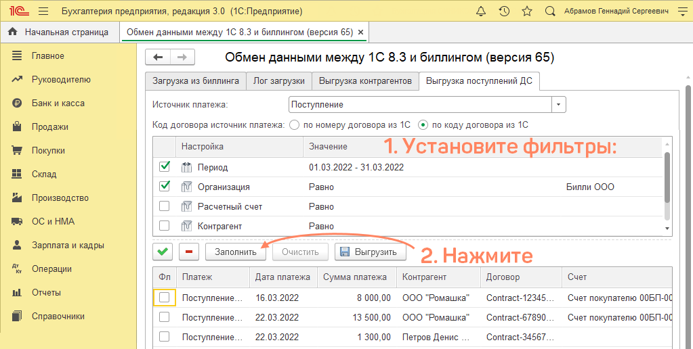Open the 1C logo main menu
The image size is (693, 349).
tap(20, 11)
